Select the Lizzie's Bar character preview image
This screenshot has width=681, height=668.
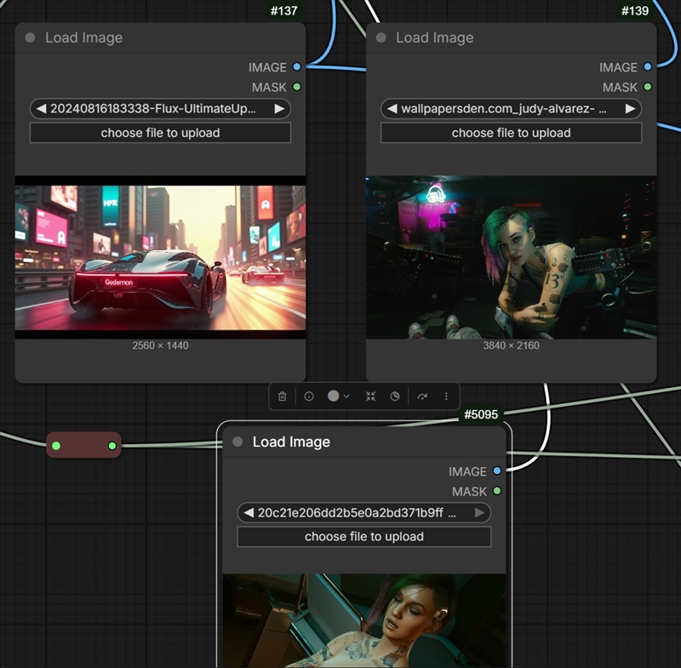(x=512, y=257)
